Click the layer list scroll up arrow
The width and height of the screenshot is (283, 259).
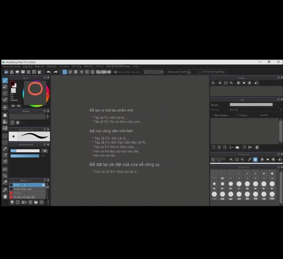[x=281, y=119]
